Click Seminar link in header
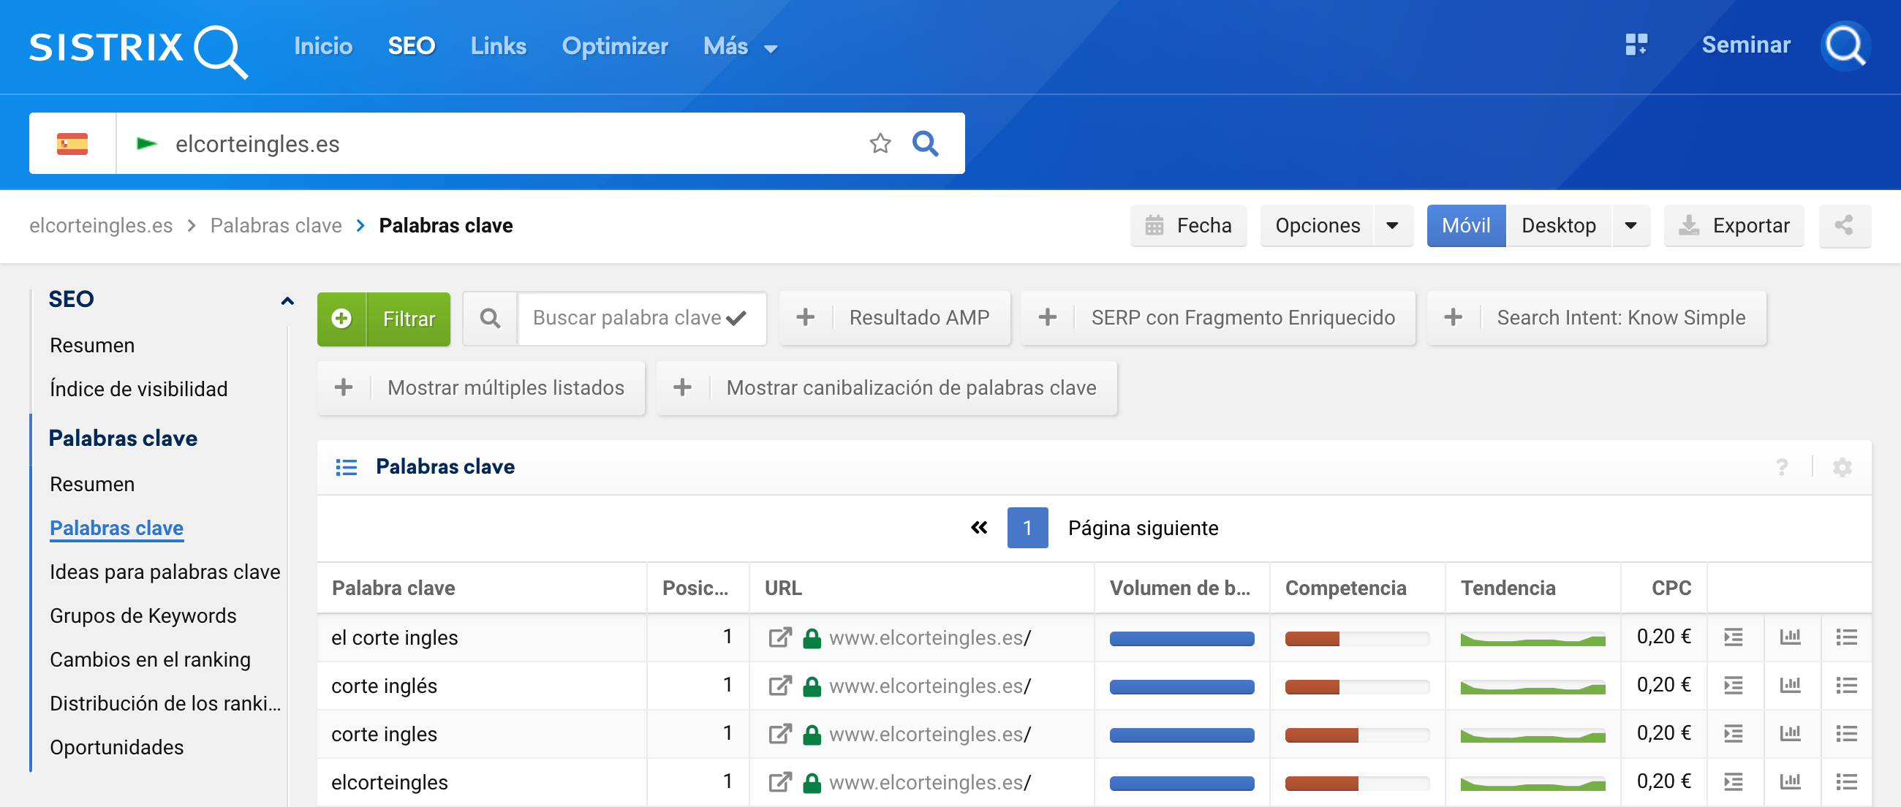 point(1745,45)
